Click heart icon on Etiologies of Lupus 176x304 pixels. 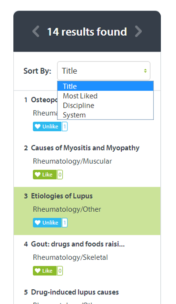(37, 223)
